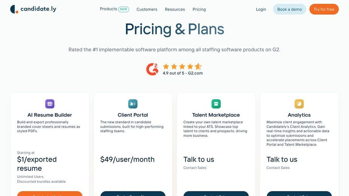
Task: Click the purple AI Resume Builder icon
Action: point(50,104)
